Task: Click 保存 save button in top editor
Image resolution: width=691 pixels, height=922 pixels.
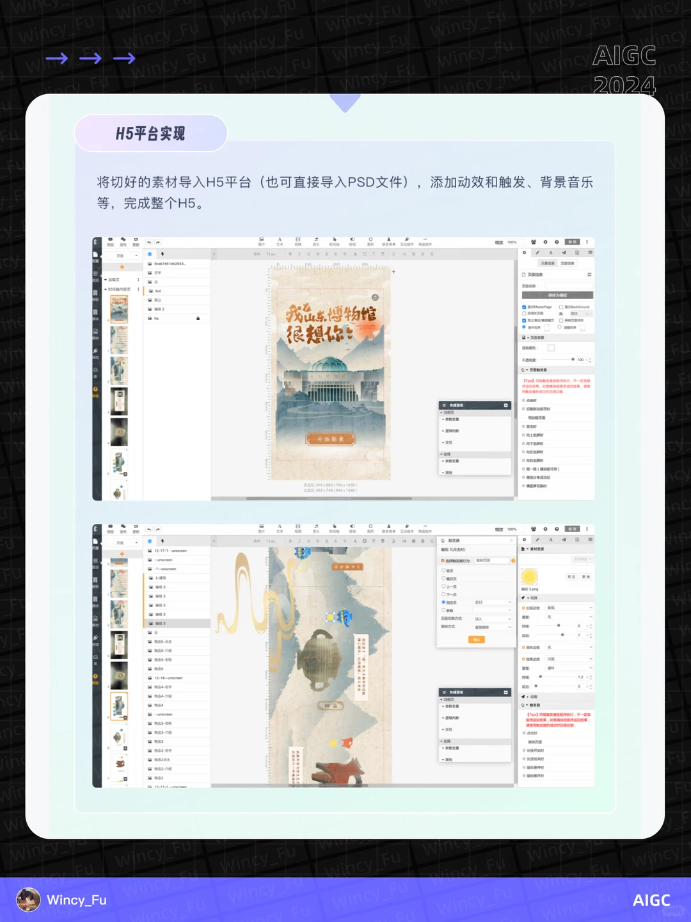Action: (x=572, y=242)
